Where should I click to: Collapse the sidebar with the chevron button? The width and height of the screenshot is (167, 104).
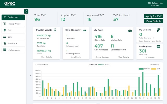click(x=26, y=11)
